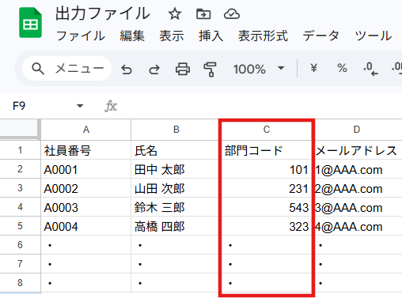Decrease decimal places
Screen dimensions: 402x298
click(x=370, y=69)
